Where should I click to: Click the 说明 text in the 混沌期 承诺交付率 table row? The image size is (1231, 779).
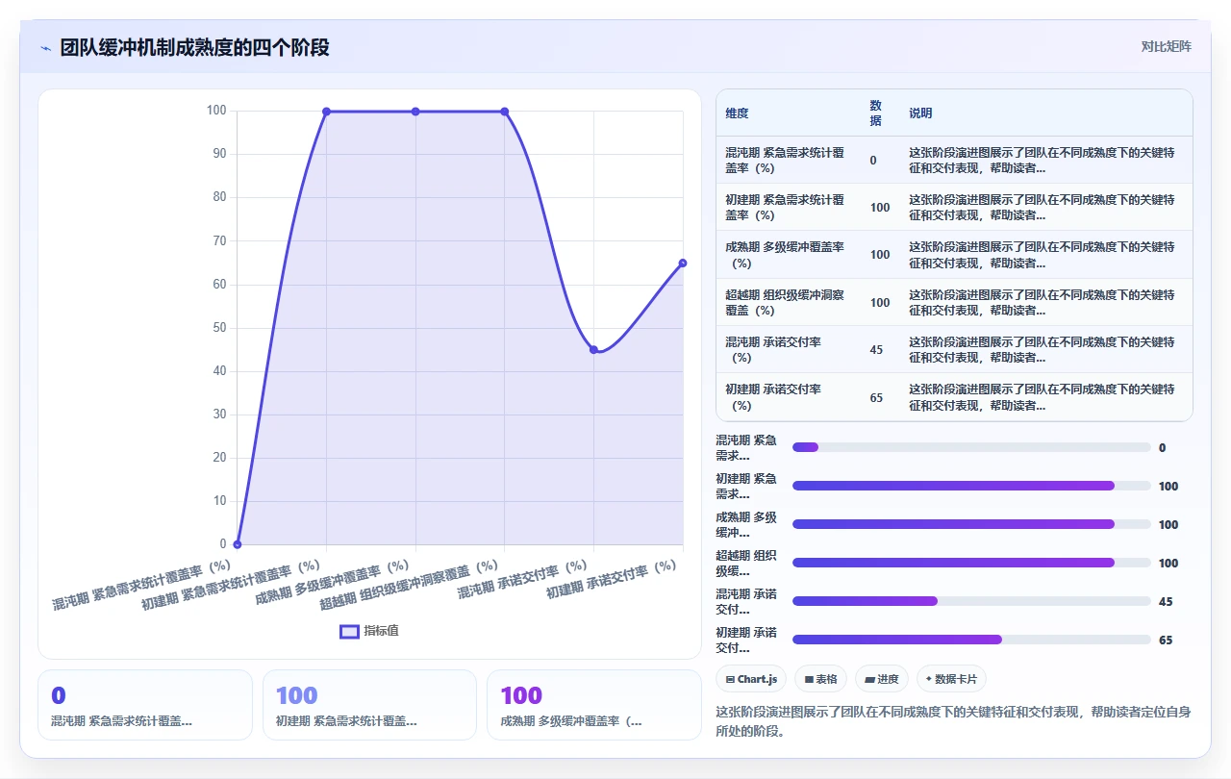1042,349
